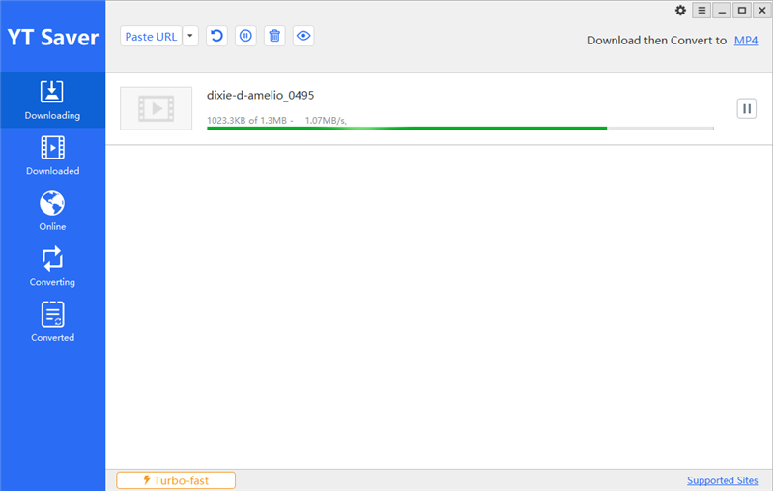
Task: Pause the dixie-d-amelio_0495 download
Action: pos(747,109)
